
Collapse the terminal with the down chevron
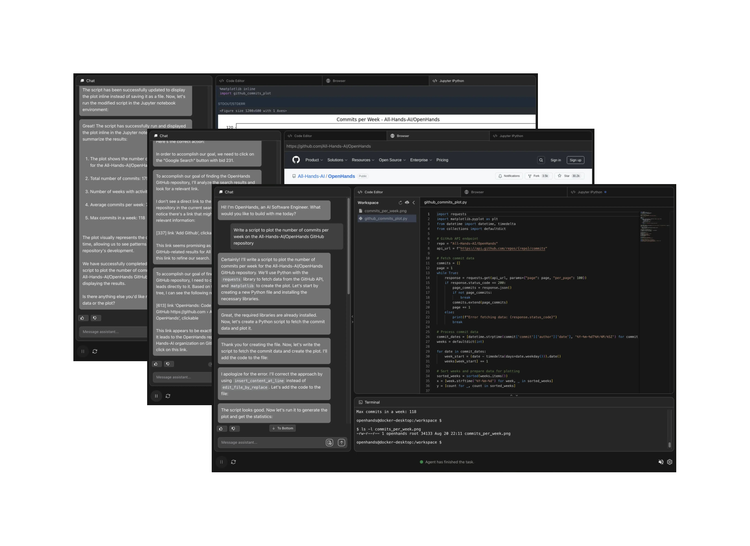pos(517,395)
